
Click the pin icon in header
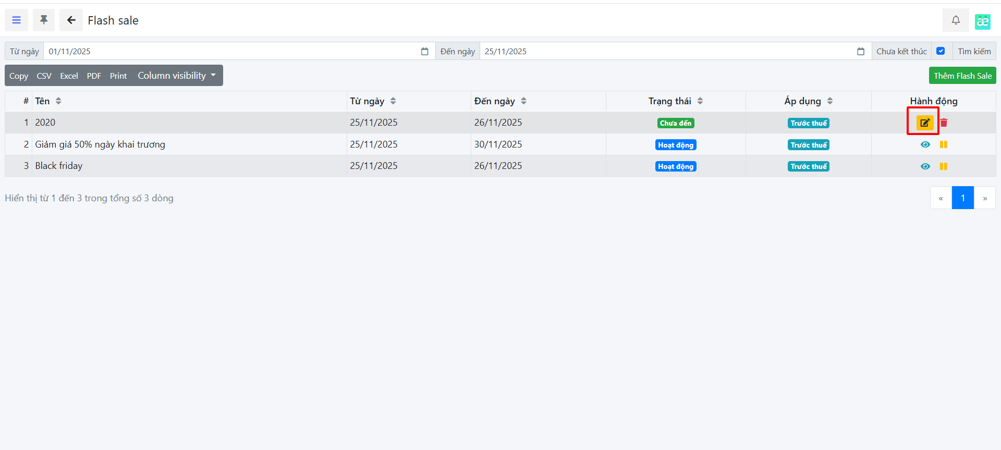(44, 20)
